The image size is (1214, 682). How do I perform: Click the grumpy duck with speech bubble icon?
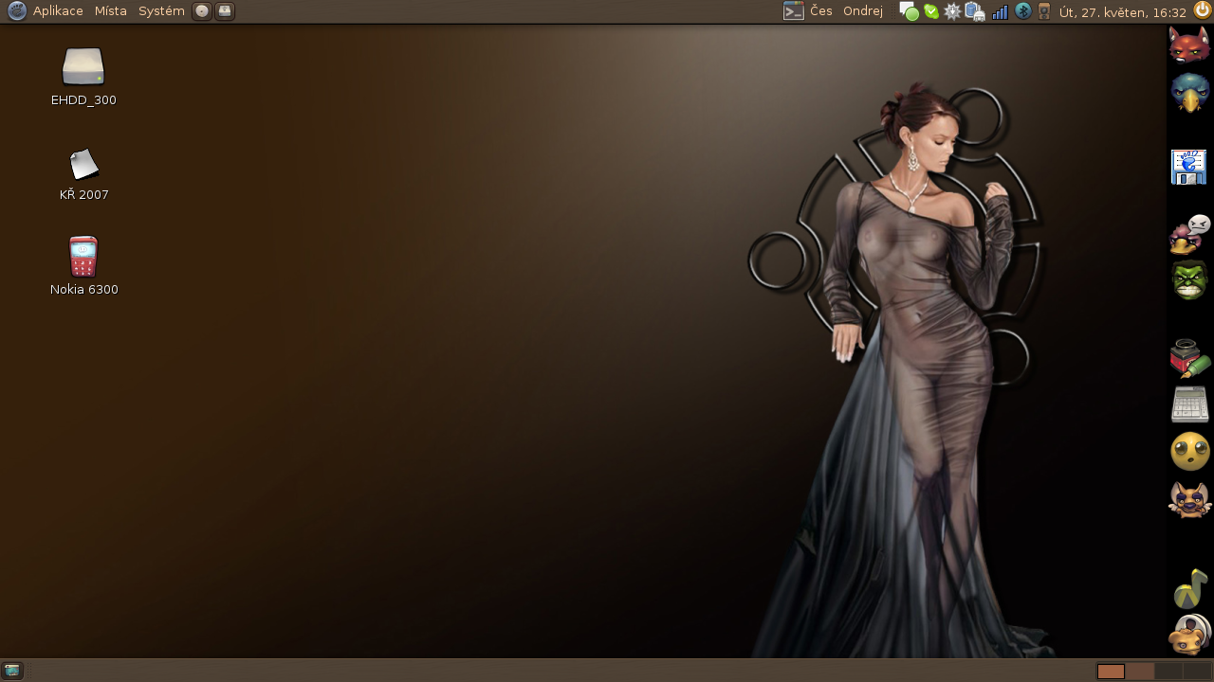coord(1189,235)
